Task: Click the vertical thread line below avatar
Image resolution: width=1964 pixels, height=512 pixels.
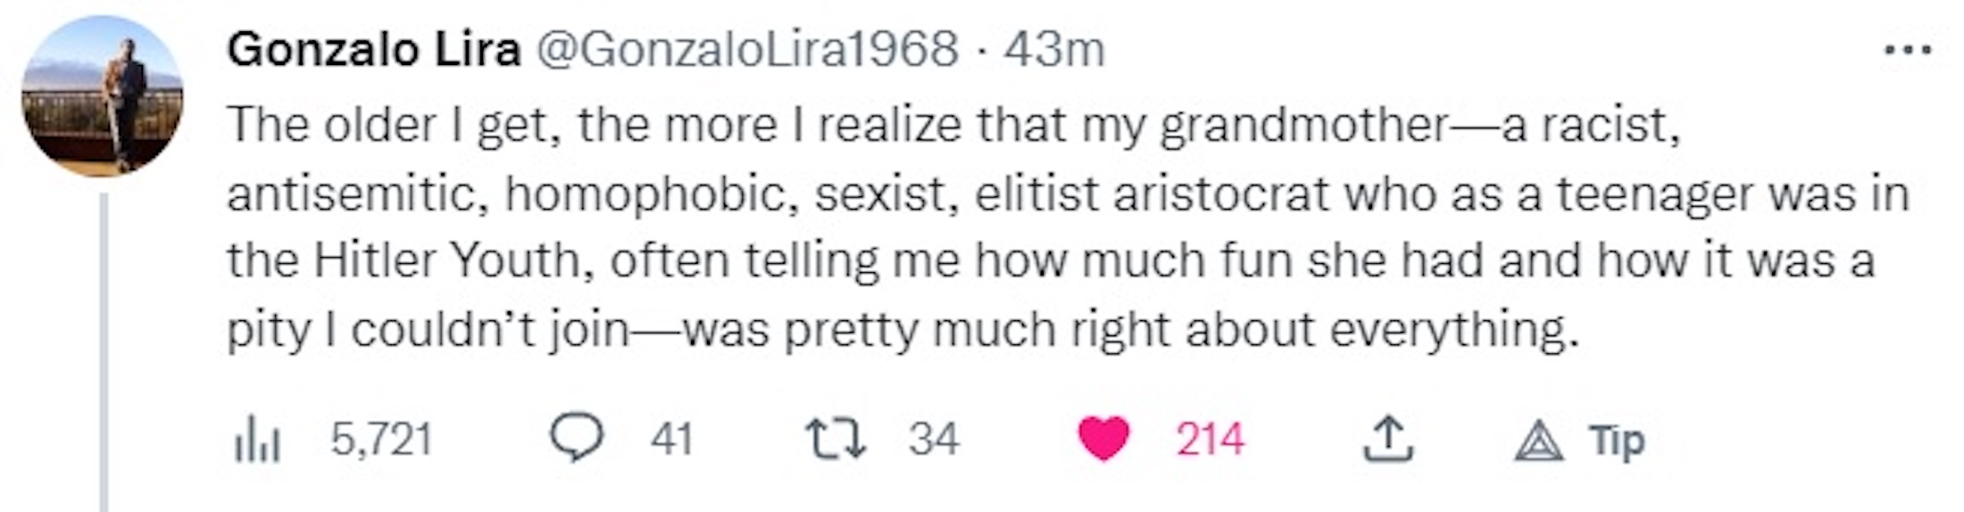Action: pos(104,357)
